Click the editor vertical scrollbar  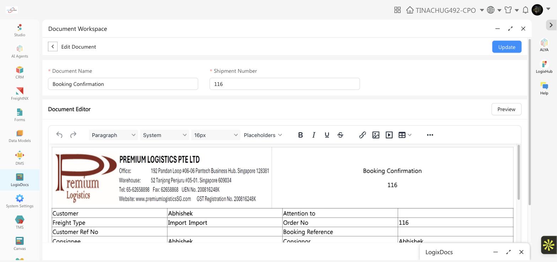[x=519, y=172]
